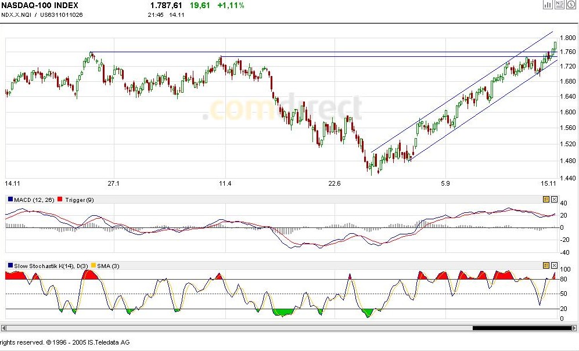Click the 22.6 date axis label
Screen dimensions: 579x351
[x=335, y=183]
